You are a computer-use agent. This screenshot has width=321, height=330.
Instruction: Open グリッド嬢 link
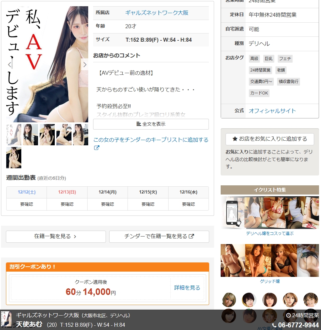(270, 281)
